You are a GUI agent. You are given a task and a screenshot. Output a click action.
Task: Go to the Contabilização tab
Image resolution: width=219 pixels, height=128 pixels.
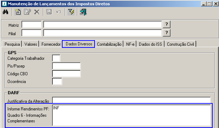pyautogui.click(x=109, y=44)
